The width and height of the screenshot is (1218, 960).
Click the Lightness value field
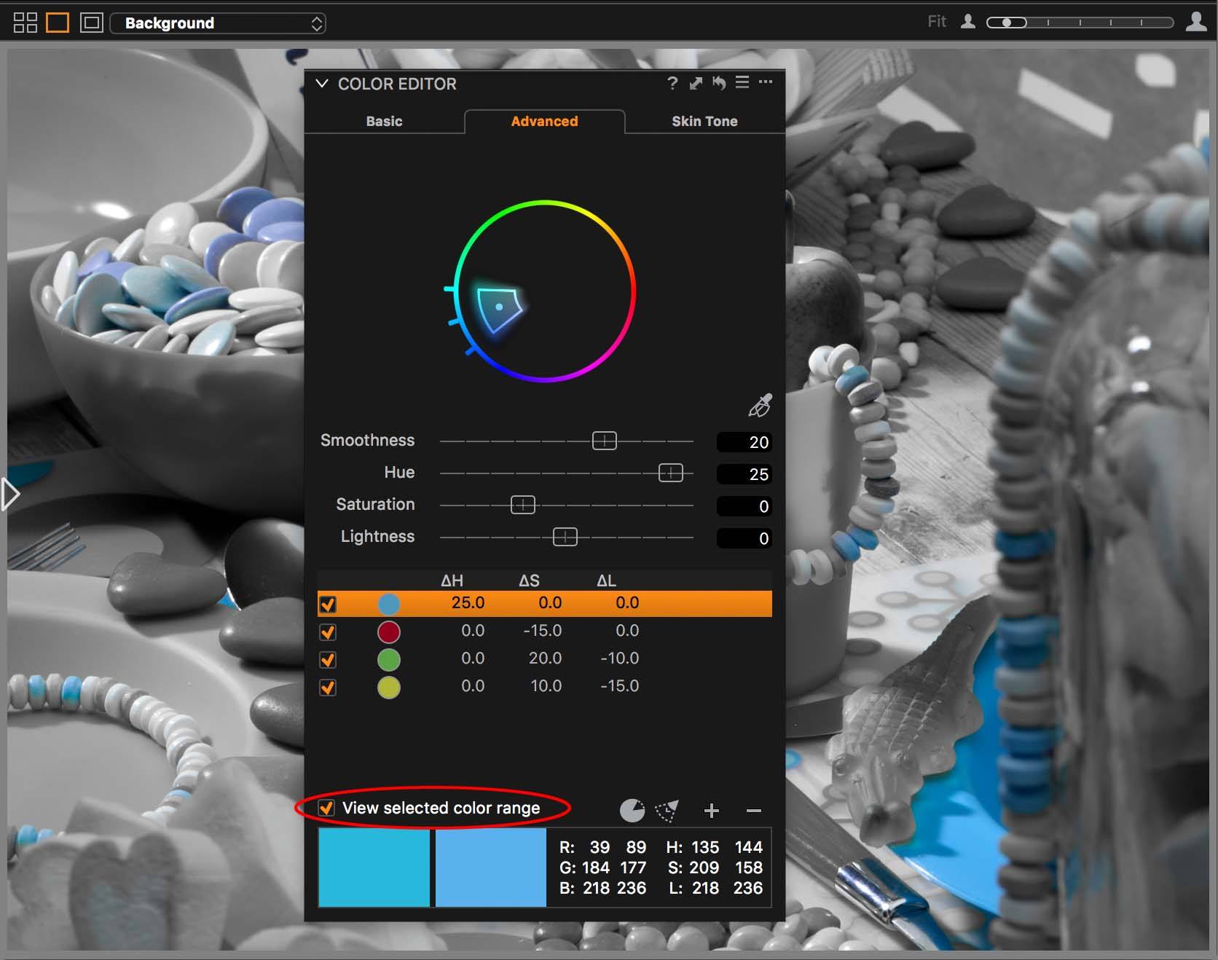point(744,538)
